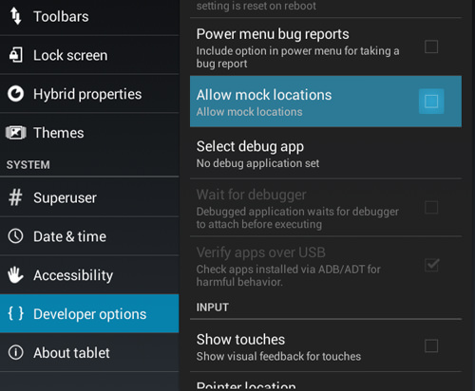The width and height of the screenshot is (475, 391).
Task: Click the Lock screen padlock icon
Action: (16, 55)
